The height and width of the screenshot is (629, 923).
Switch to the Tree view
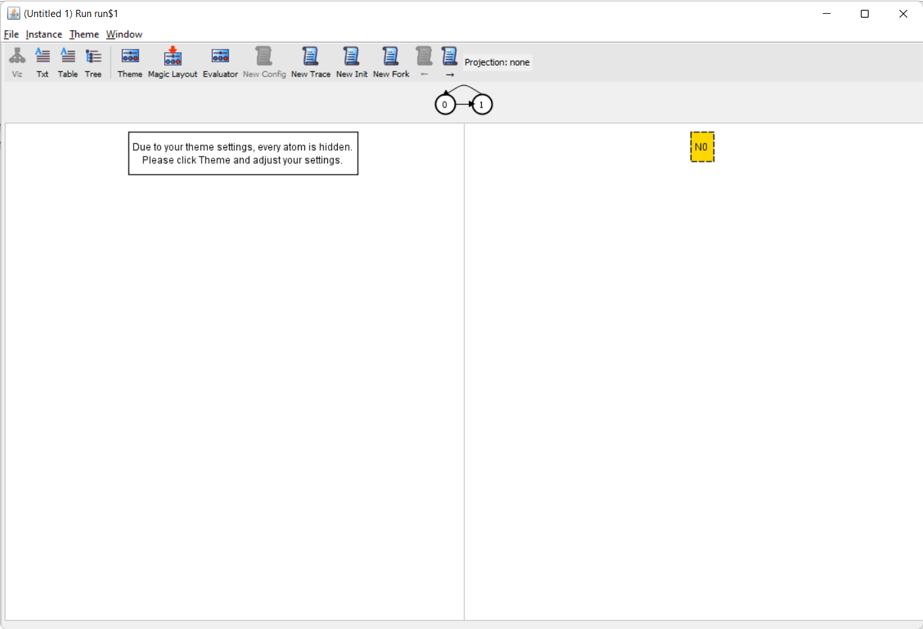[94, 63]
